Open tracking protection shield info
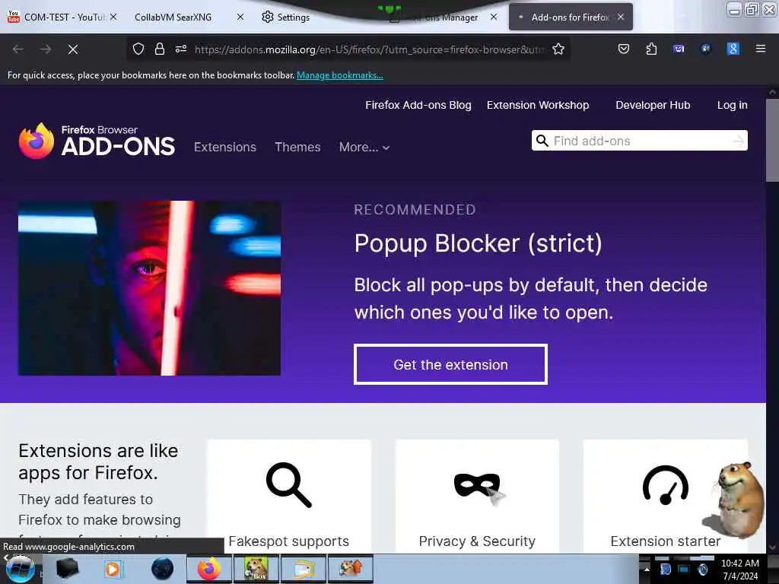Viewport: 779px width, 584px height. pyautogui.click(x=138, y=49)
